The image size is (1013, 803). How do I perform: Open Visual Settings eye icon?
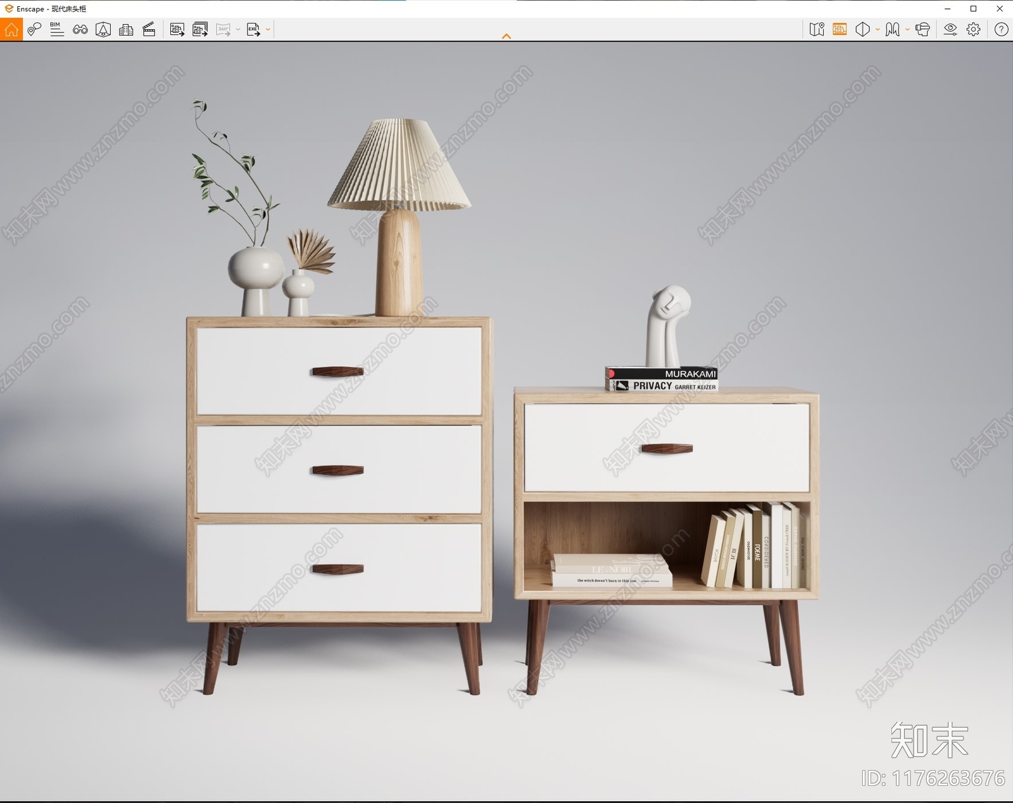click(x=950, y=29)
